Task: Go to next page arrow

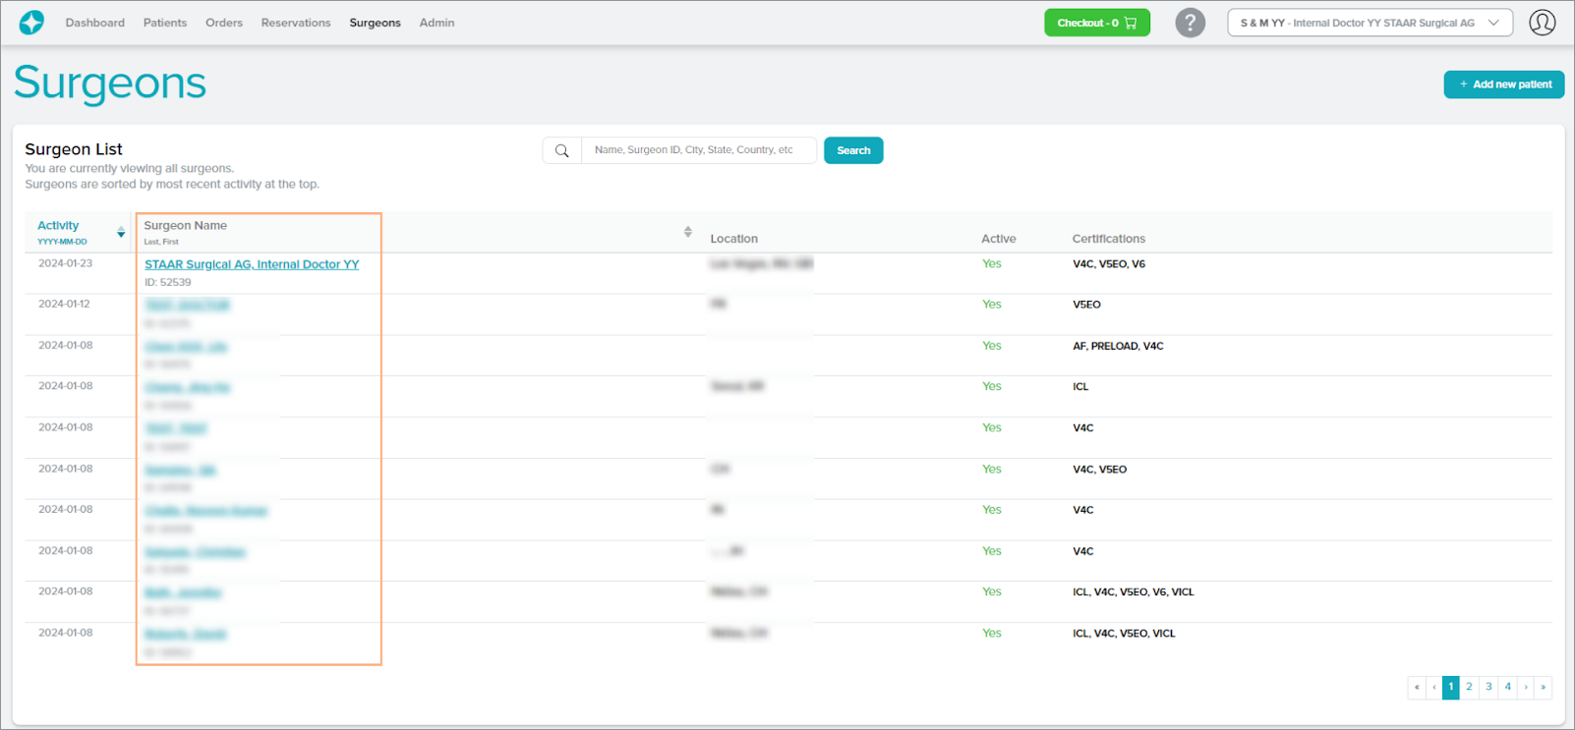Action: click(x=1526, y=688)
